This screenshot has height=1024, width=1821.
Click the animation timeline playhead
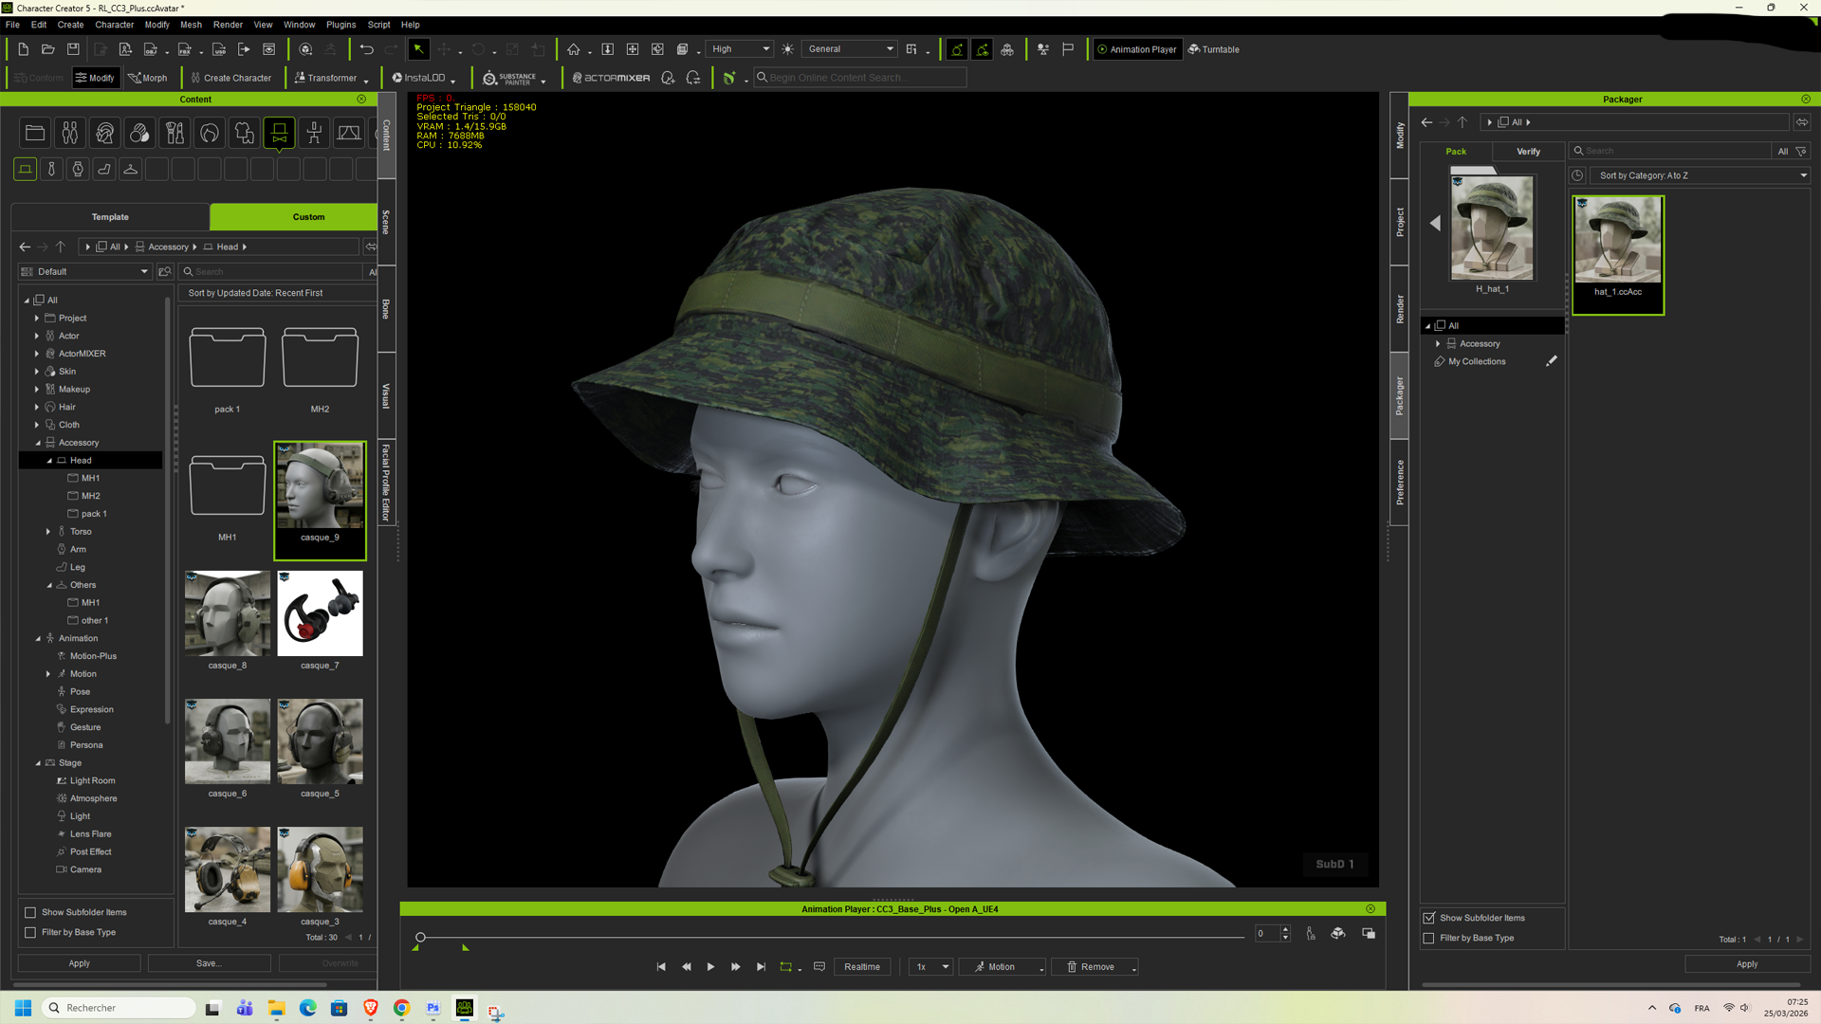pyautogui.click(x=420, y=937)
